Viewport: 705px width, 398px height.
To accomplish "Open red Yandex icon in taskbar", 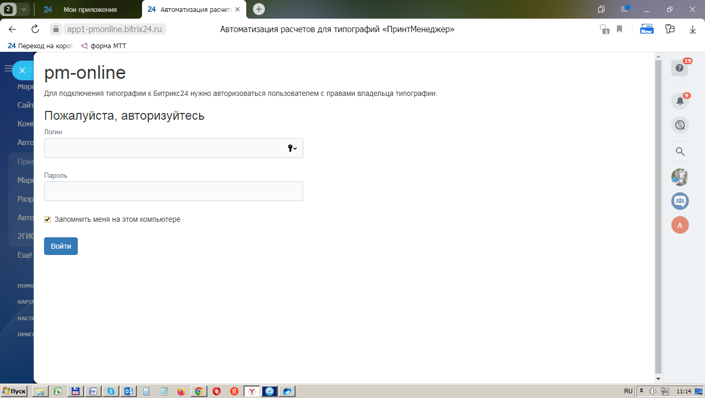I will tap(234, 392).
